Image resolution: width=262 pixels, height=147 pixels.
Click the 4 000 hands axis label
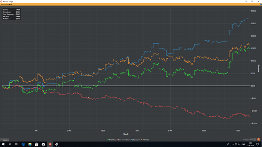click(x=137, y=131)
